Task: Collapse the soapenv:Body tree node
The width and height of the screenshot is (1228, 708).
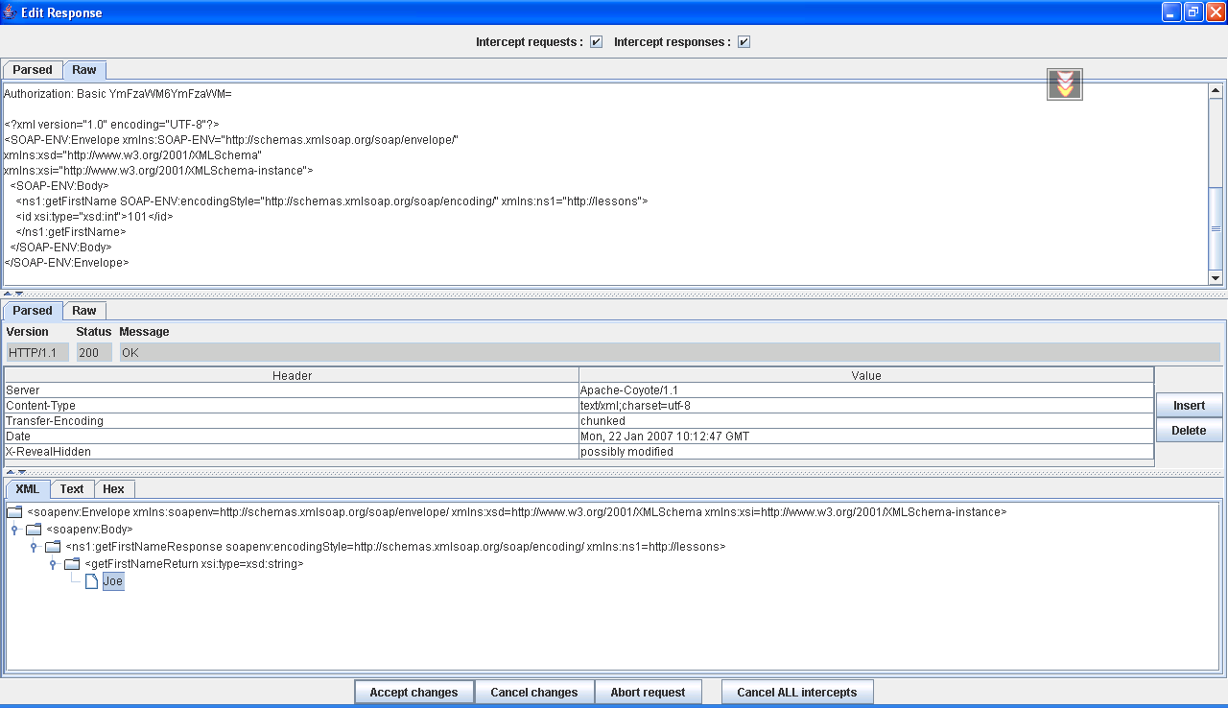Action: click(x=14, y=530)
